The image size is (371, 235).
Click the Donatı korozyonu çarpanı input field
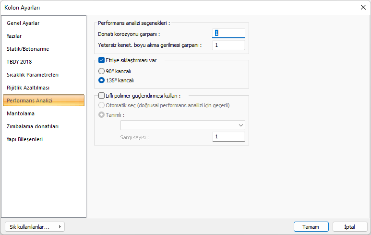[x=228, y=34]
